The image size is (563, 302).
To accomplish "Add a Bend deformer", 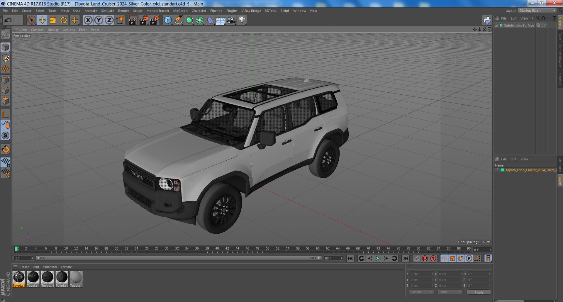I will click(210, 20).
